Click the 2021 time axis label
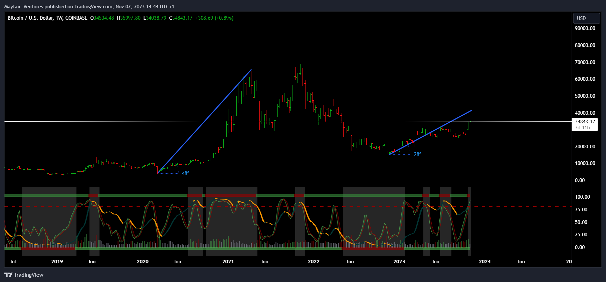Image resolution: width=606 pixels, height=282 pixels. point(228,262)
